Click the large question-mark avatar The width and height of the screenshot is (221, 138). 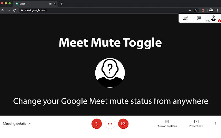[110, 73]
